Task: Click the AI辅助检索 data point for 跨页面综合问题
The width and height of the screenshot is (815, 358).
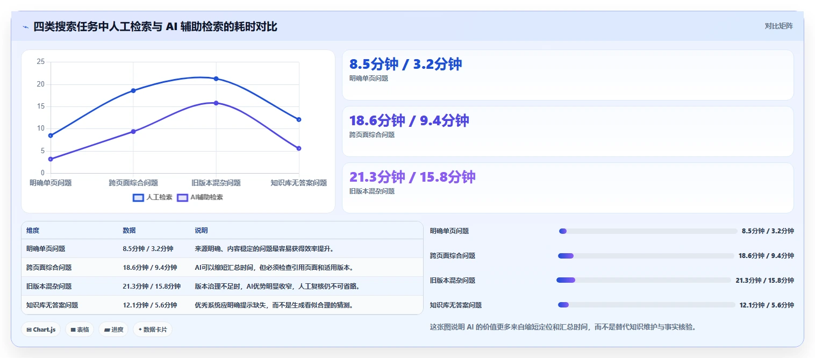Action: click(133, 131)
